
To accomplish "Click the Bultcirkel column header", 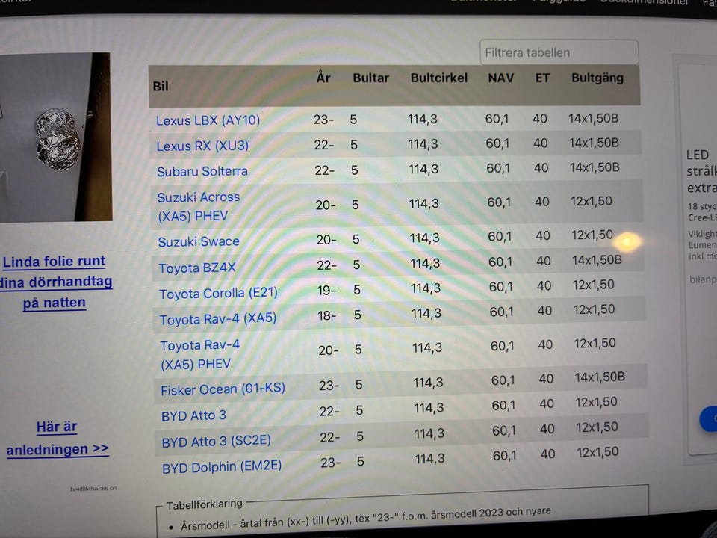I will pyautogui.click(x=439, y=78).
